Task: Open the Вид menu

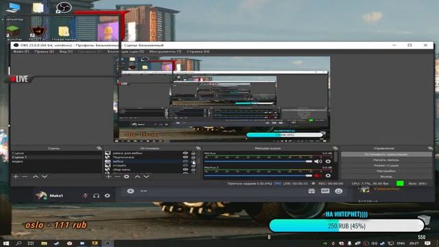Action: [66, 51]
